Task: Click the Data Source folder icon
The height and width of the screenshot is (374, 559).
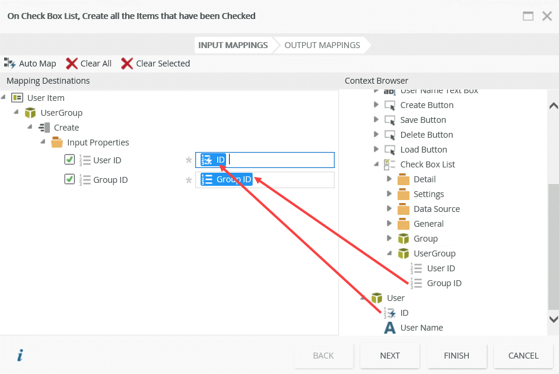Action: coord(404,209)
